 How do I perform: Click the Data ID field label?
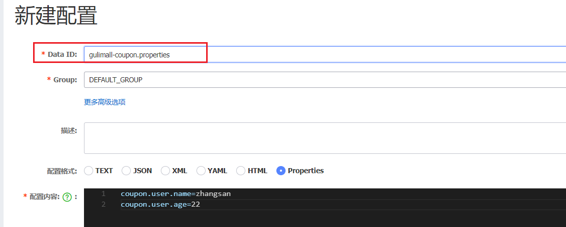[62, 54]
